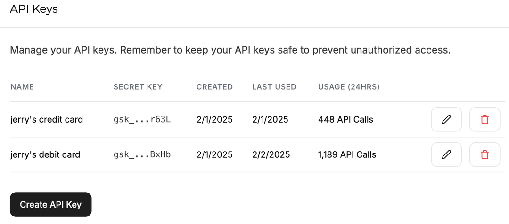The width and height of the screenshot is (509, 224).
Task: Click trash icon for jerry's debit card
Action: click(484, 154)
